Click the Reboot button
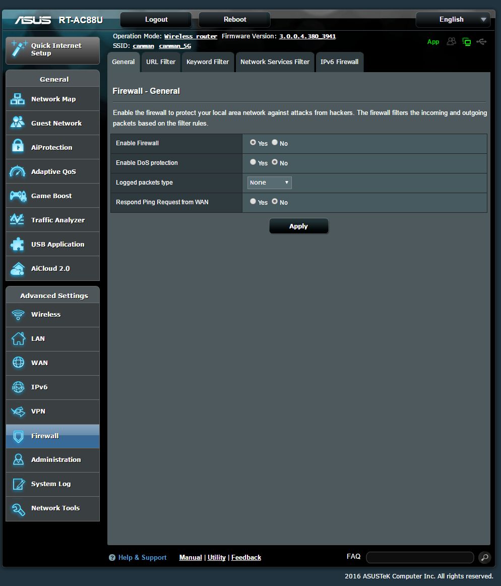 (x=235, y=20)
